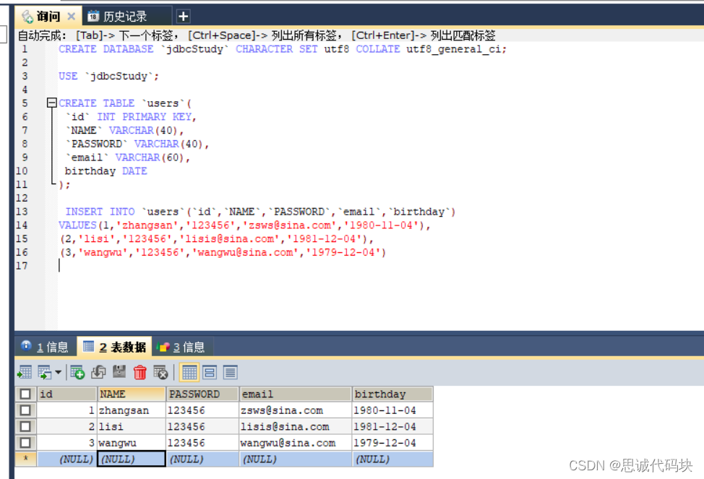Click the (NULL) id cell in new row

(x=67, y=459)
